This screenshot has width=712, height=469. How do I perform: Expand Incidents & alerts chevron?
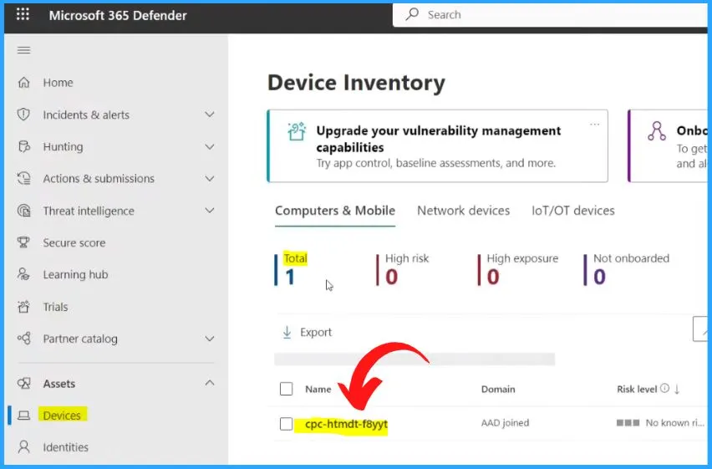pyautogui.click(x=209, y=115)
